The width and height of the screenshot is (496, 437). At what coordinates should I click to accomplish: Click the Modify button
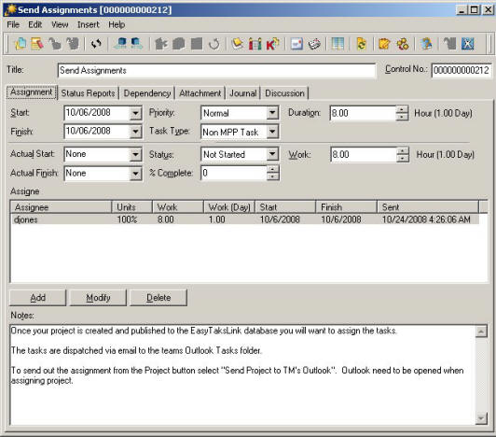tap(98, 298)
